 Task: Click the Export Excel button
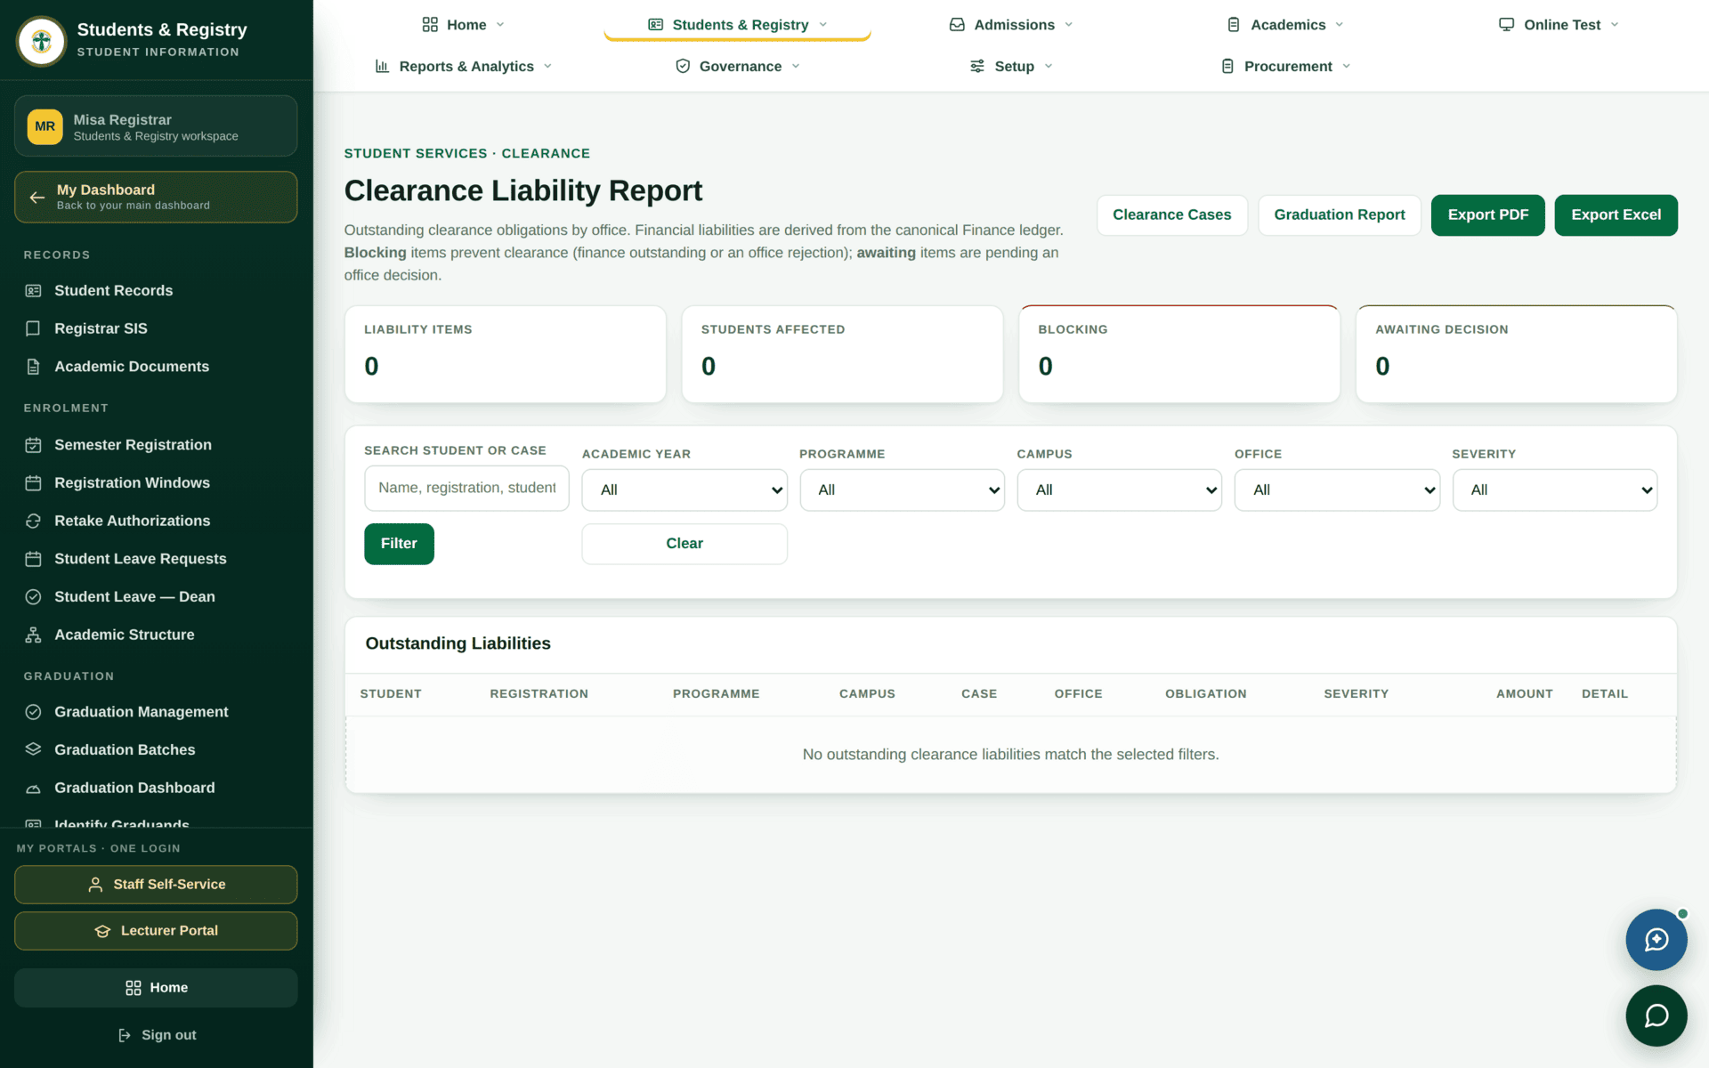(1616, 215)
